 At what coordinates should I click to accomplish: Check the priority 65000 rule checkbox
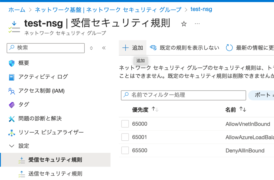(x=125, y=124)
